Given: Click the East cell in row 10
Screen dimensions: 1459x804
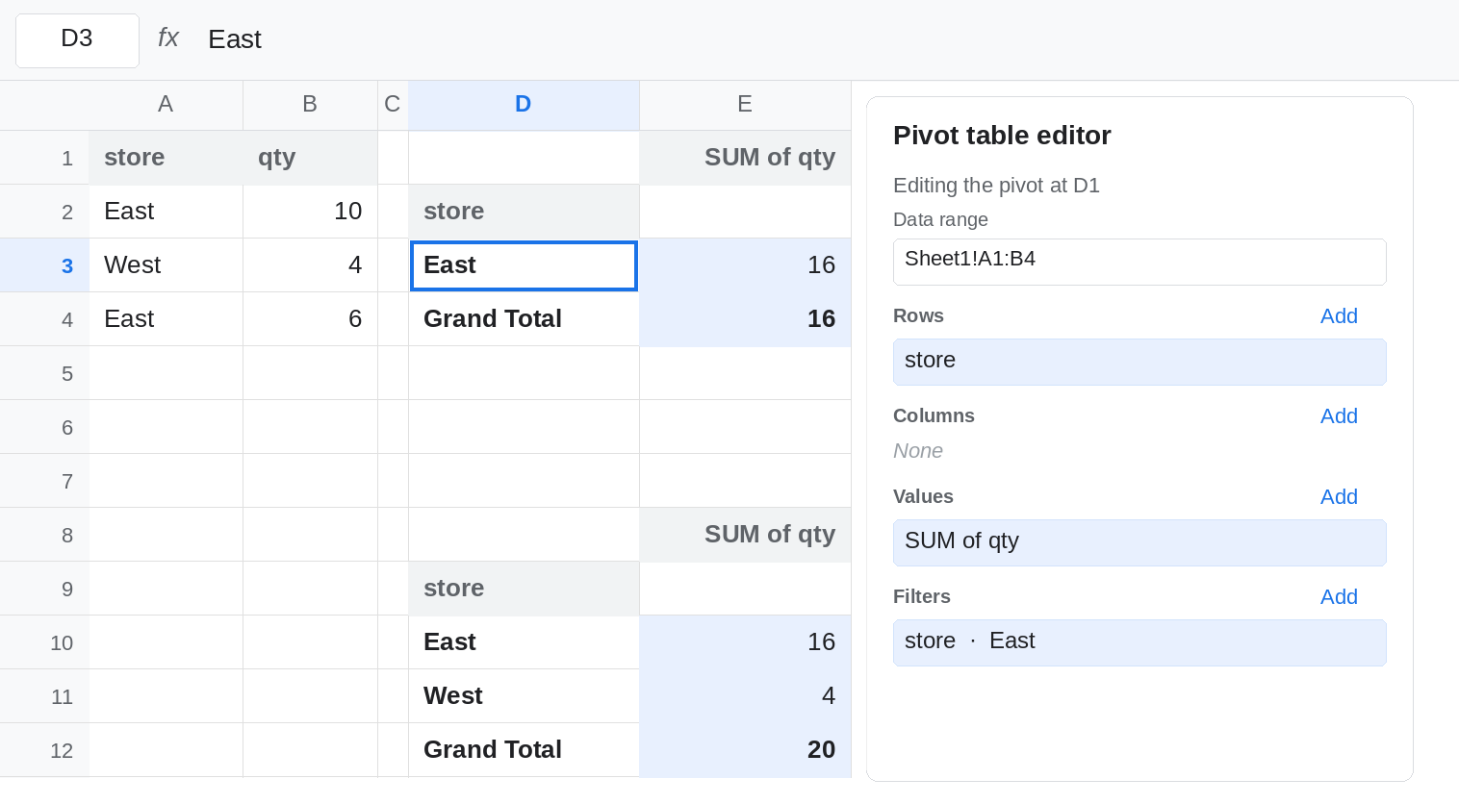Looking at the screenshot, I should pos(524,642).
